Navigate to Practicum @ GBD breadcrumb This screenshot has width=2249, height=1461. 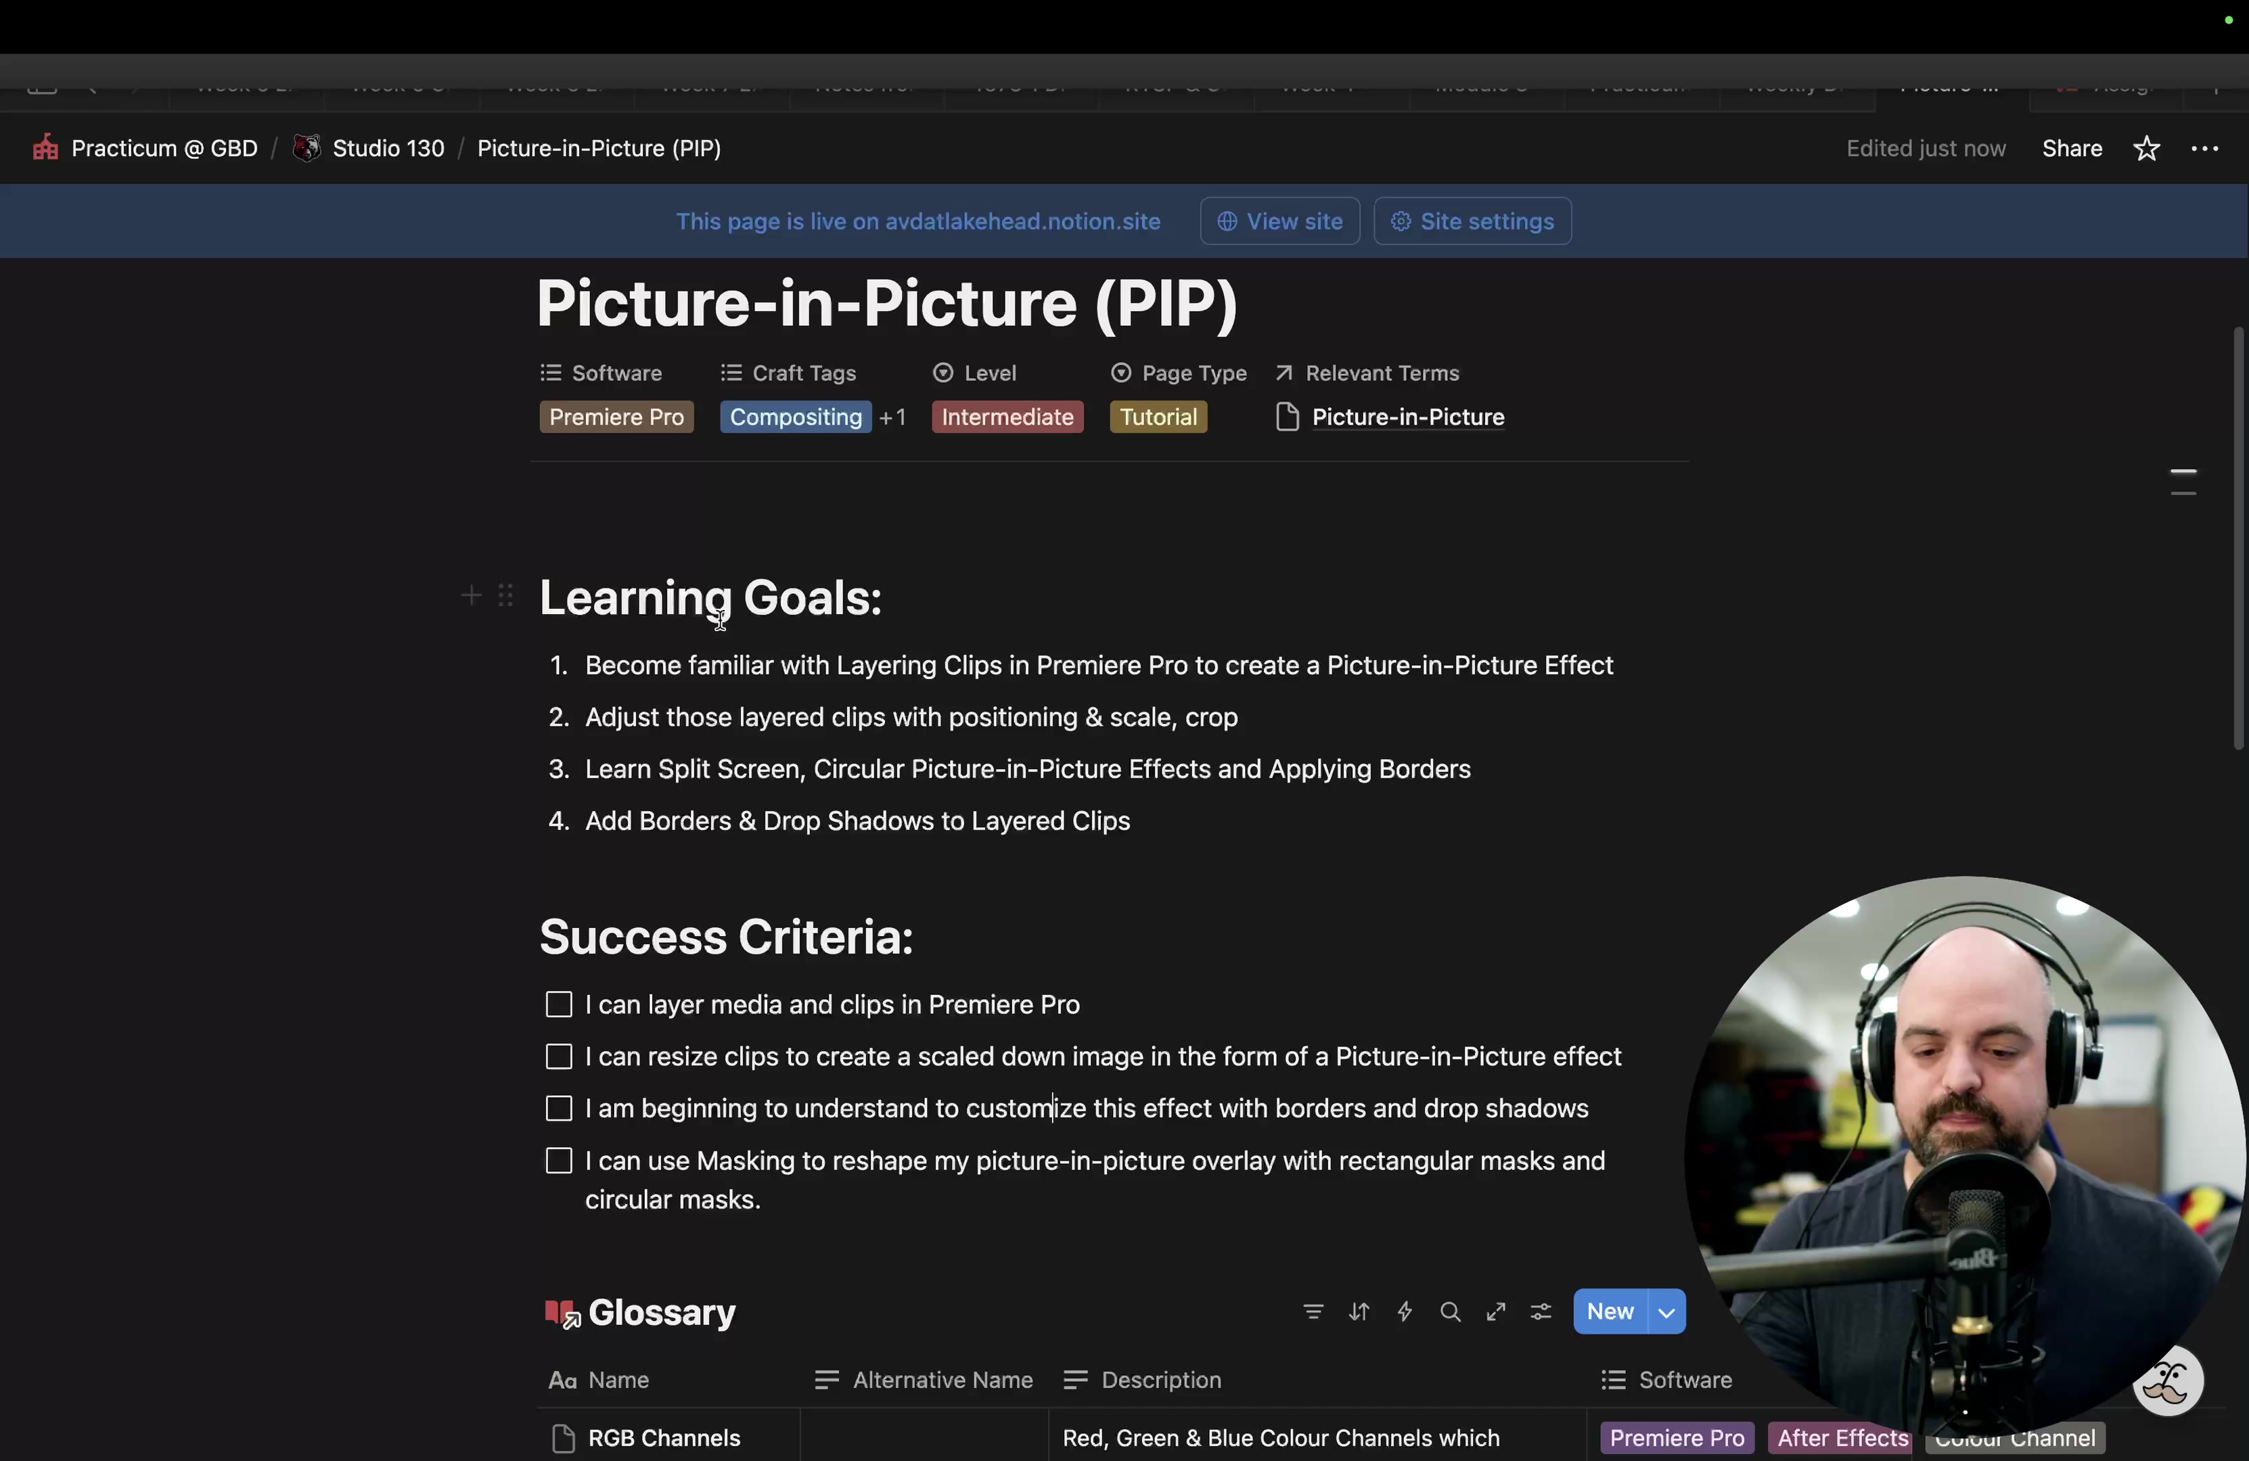coord(164,148)
